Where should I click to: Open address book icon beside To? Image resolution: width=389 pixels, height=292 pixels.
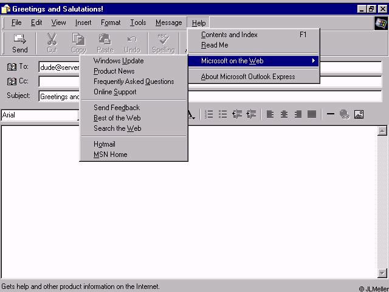coord(12,67)
